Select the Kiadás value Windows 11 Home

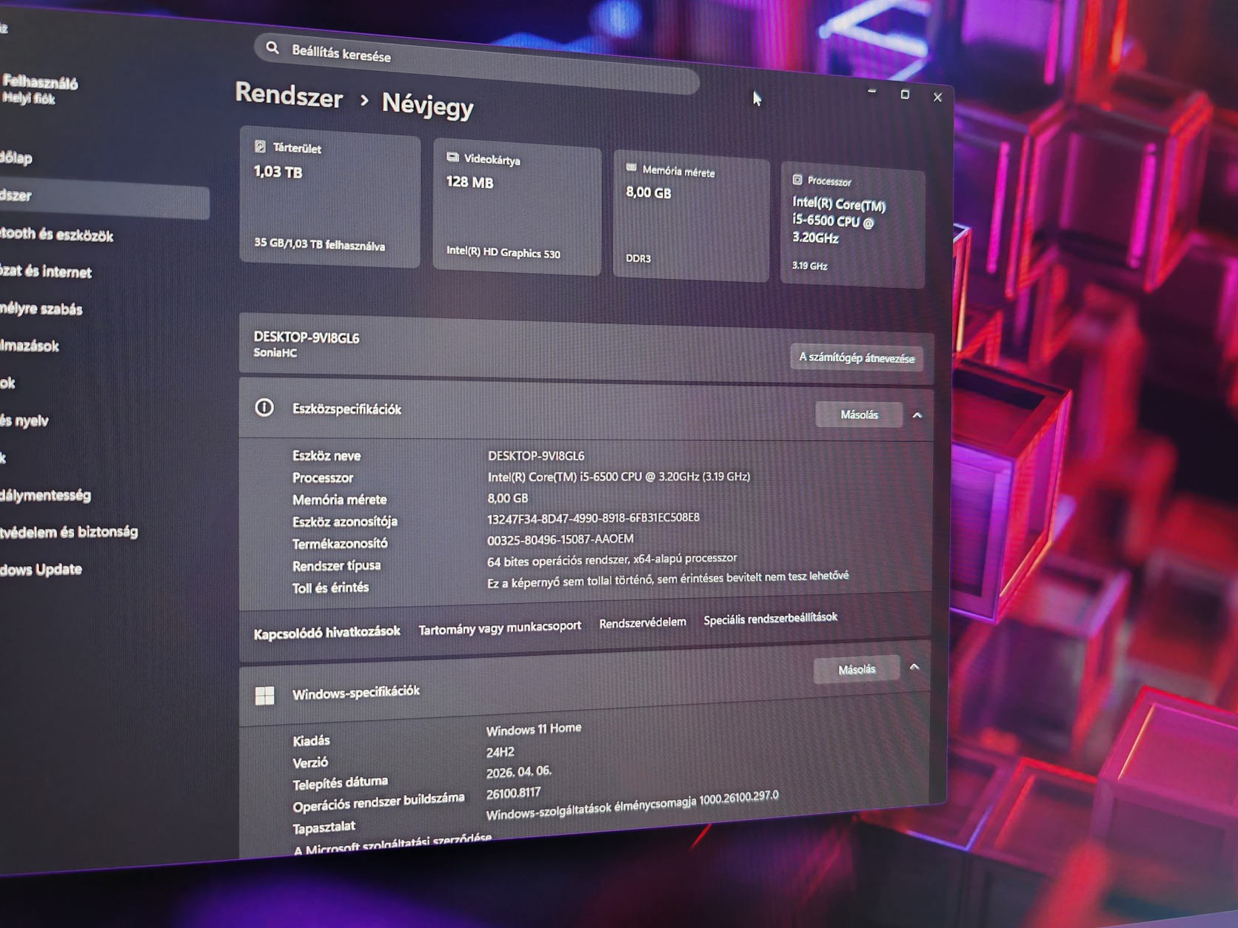pos(534,729)
